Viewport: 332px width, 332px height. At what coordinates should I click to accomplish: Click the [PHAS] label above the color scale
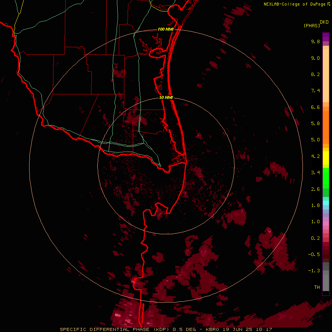tap(312, 25)
